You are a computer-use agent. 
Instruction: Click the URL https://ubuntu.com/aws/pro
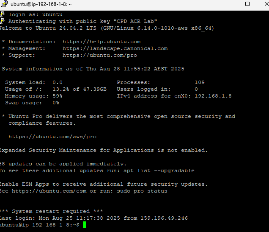52,137
